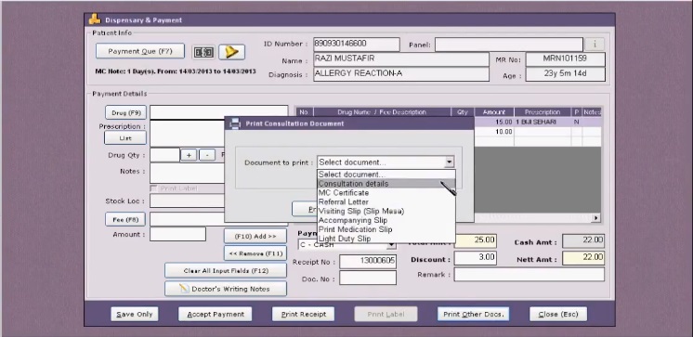Decrease drug quantity with minus button

point(207,155)
